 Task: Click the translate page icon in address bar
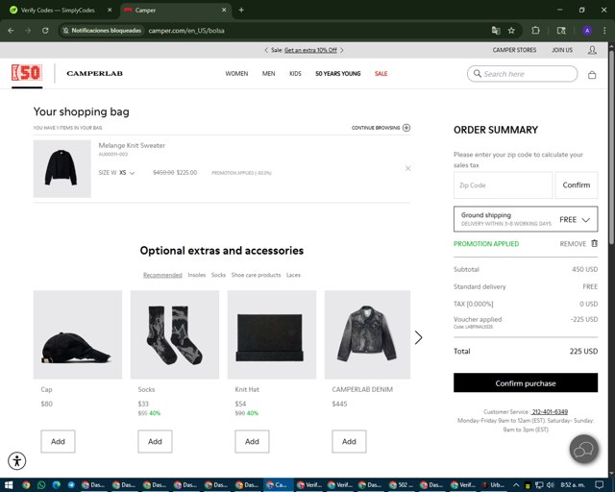(x=496, y=30)
